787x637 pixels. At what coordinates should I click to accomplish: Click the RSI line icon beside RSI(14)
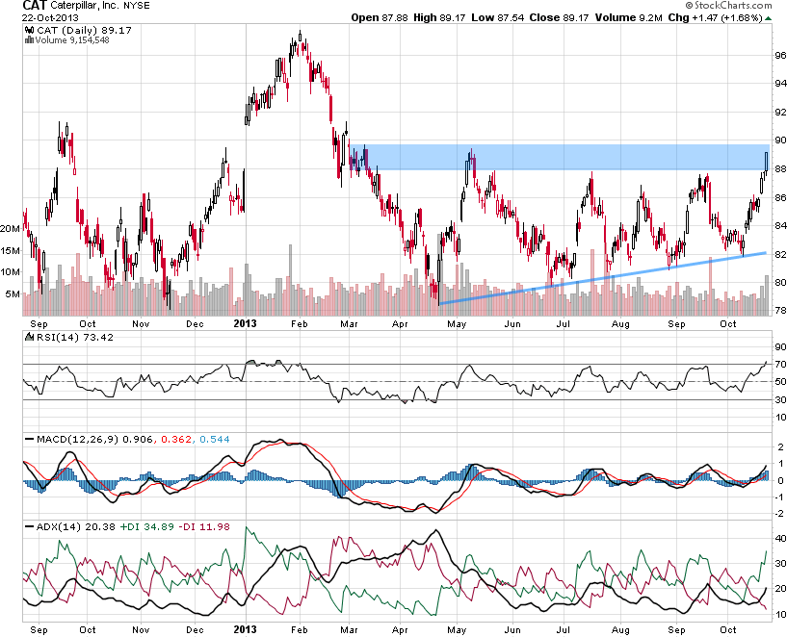coord(29,338)
